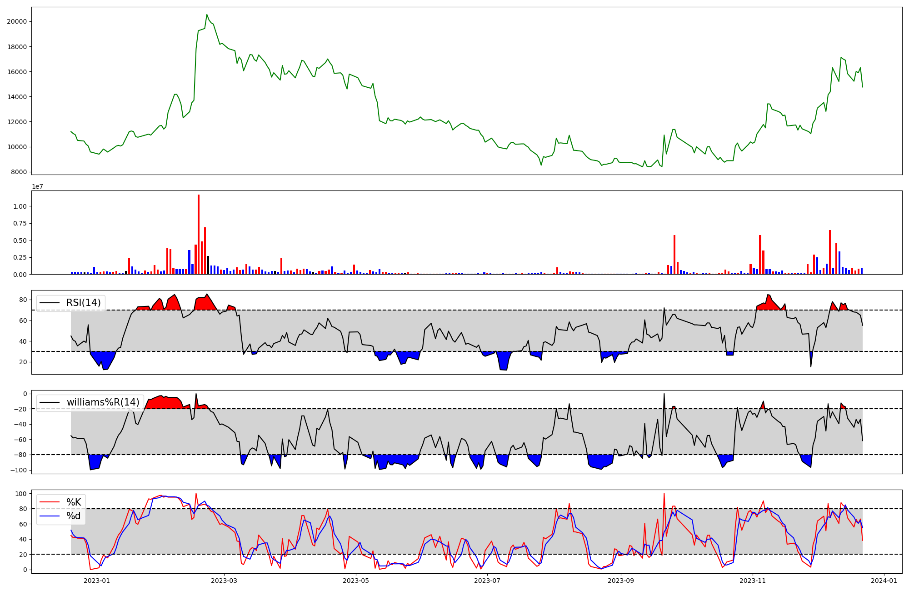Viewport: 909px width, 591px height.
Task: Click the 8000 price axis label
Action: pos(18,172)
